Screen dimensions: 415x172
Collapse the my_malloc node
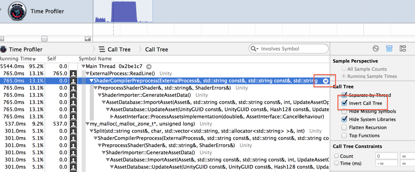[x=88, y=124]
